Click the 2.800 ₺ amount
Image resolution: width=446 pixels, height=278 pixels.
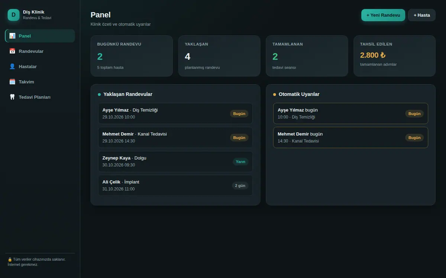click(x=373, y=55)
